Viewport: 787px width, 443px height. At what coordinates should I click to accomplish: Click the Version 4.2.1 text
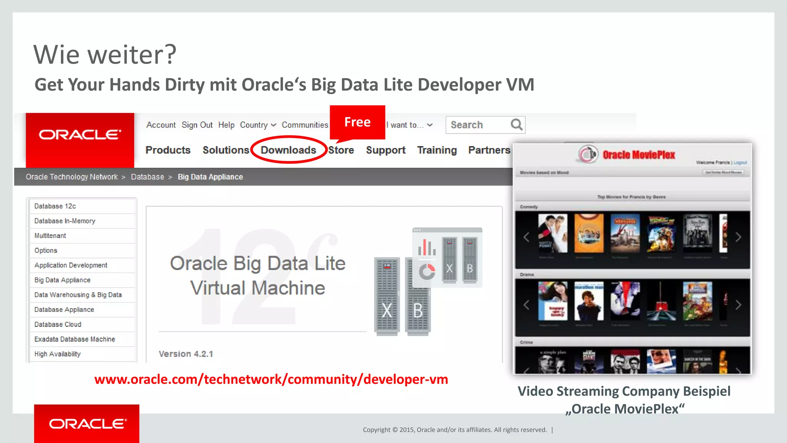186,354
